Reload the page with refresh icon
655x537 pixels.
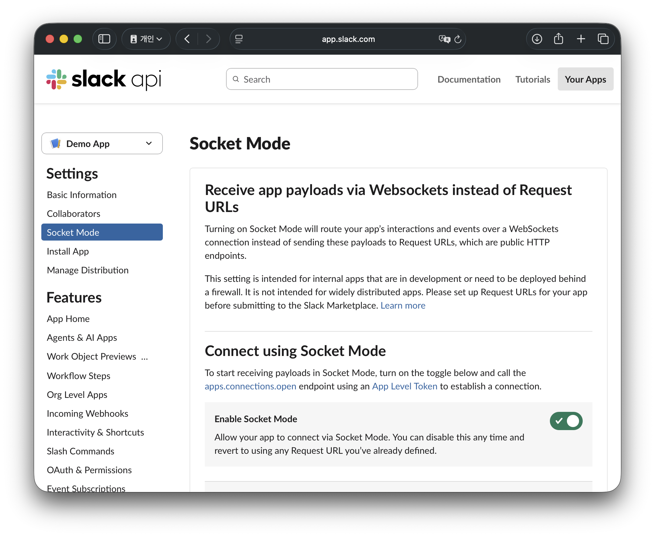458,39
